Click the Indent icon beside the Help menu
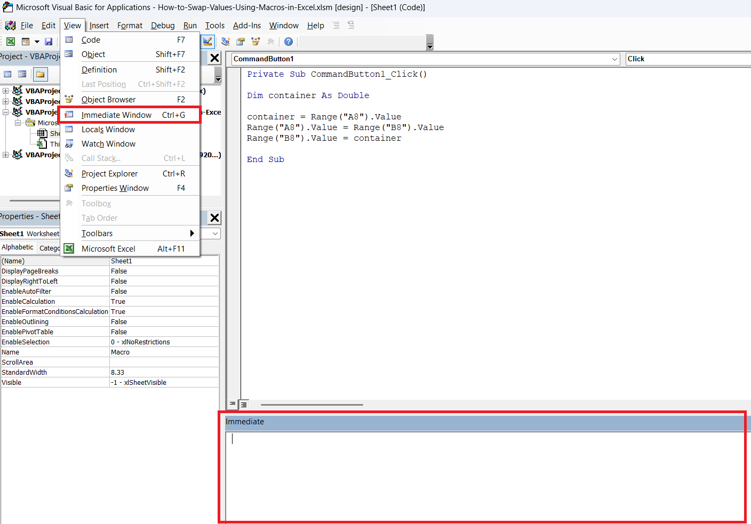The image size is (751, 524). pyautogui.click(x=336, y=25)
